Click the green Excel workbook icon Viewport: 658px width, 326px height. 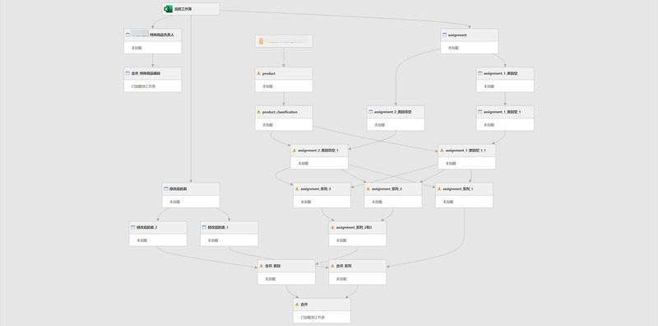point(169,9)
